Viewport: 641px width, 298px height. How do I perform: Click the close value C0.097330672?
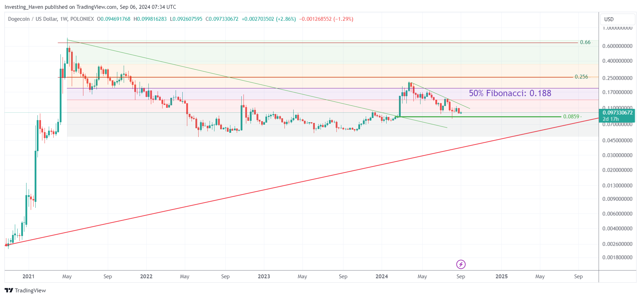click(x=222, y=19)
